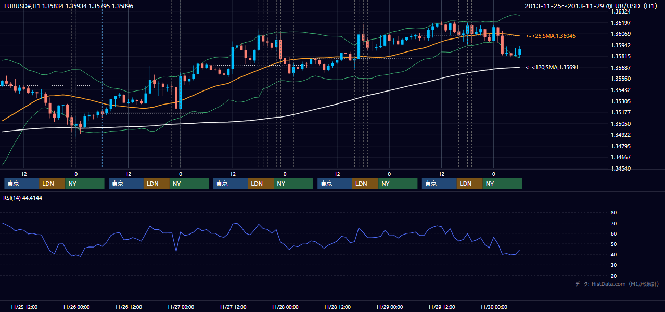Viewport: 665px width, 312px height.
Task: Click the first 東京 session block
Action: [x=22, y=184]
